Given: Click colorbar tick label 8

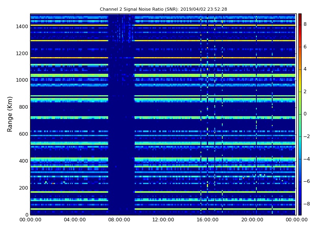Looking at the screenshot, I should coord(305,24).
